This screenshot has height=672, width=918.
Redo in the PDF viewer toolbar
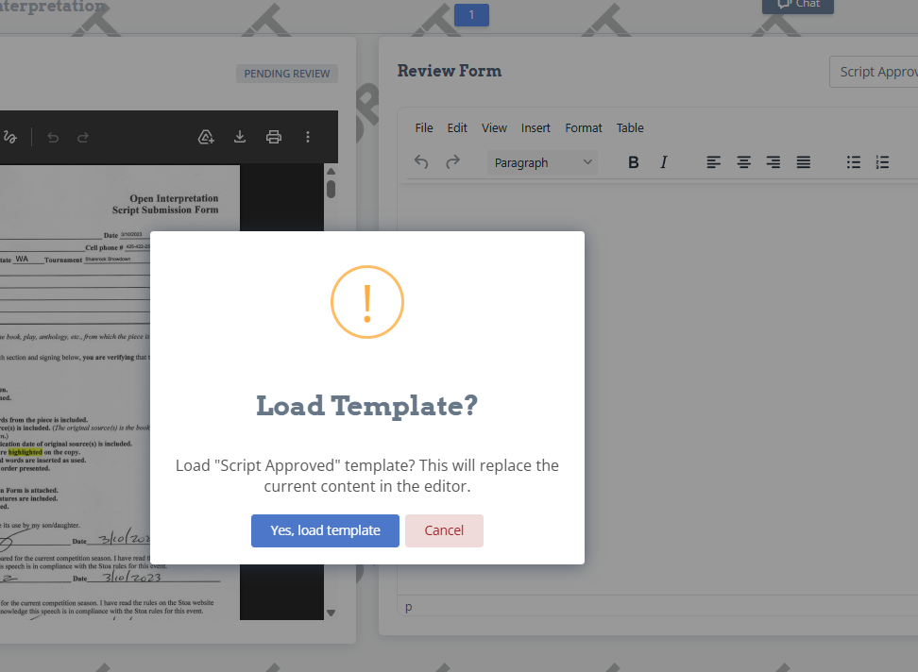pos(83,138)
